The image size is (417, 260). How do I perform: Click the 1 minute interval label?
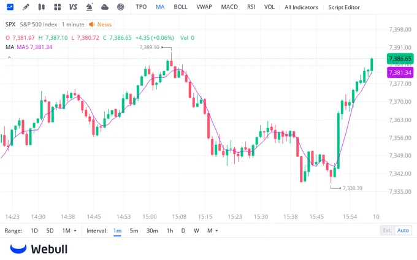click(x=73, y=25)
